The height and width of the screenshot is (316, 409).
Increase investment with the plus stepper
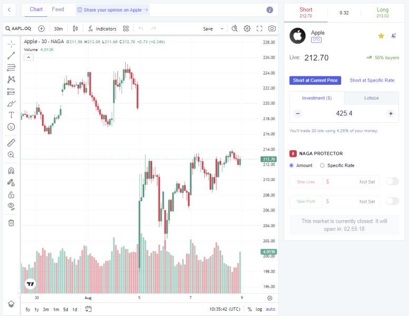click(x=391, y=113)
